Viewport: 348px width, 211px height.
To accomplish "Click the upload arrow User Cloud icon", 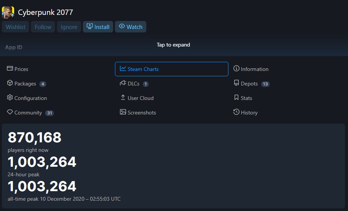I will click(123, 97).
